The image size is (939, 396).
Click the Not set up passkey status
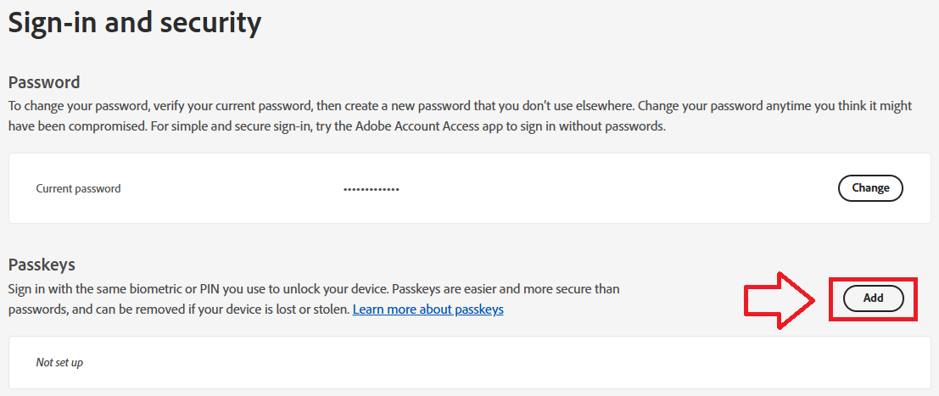[59, 363]
